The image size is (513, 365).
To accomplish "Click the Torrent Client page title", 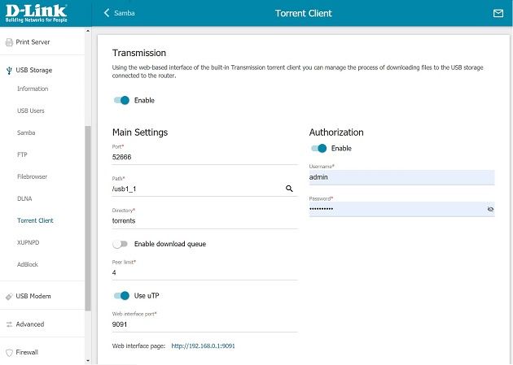I will (303, 13).
